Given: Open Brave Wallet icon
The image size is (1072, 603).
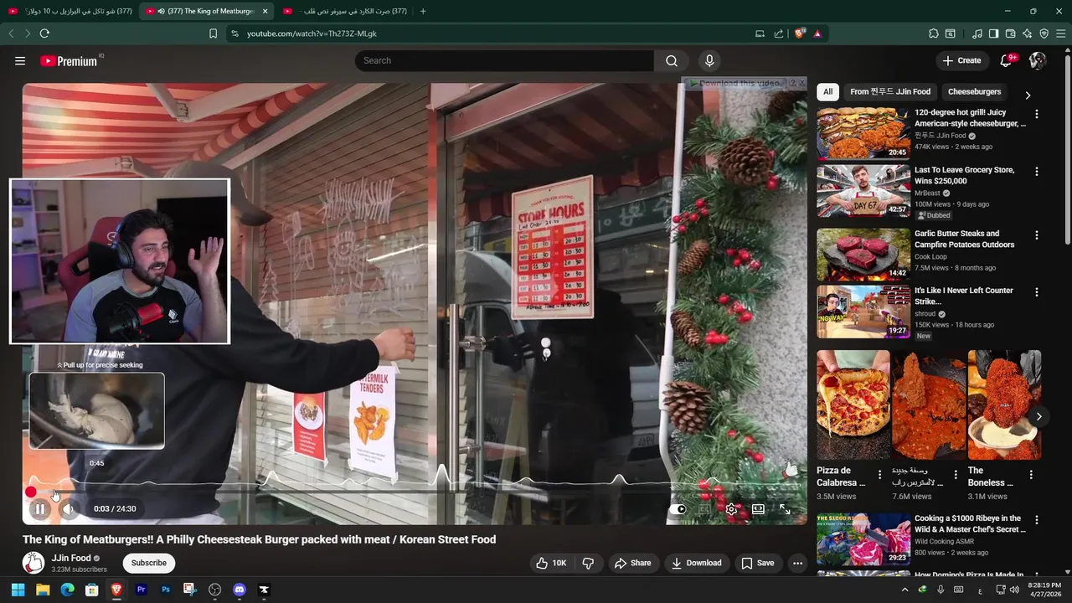Looking at the screenshot, I should [x=1010, y=33].
